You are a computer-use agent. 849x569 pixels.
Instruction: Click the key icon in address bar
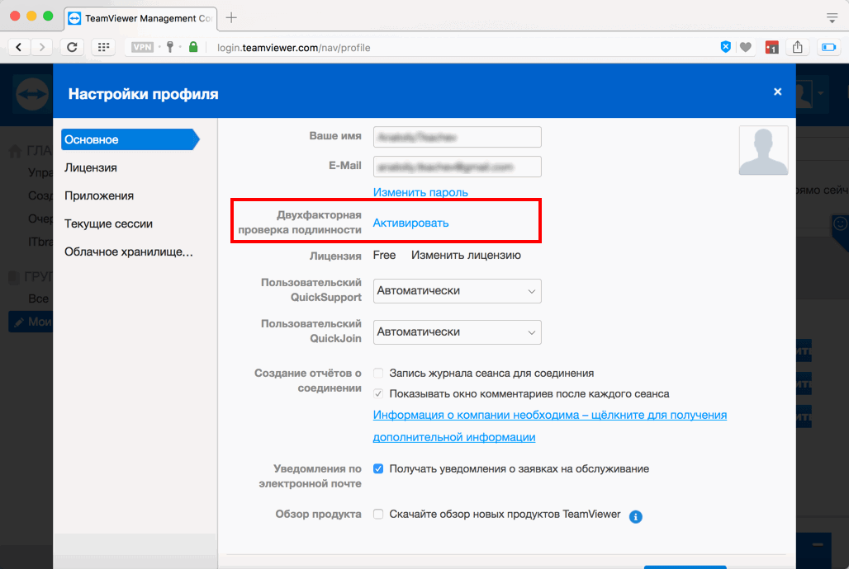[x=170, y=47]
